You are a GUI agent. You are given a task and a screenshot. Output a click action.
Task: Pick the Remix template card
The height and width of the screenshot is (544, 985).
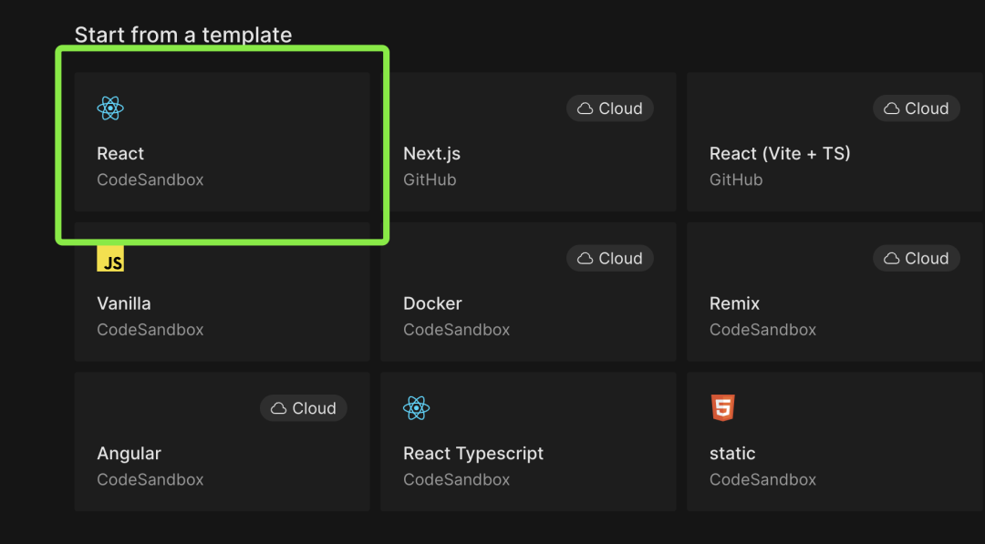point(835,292)
